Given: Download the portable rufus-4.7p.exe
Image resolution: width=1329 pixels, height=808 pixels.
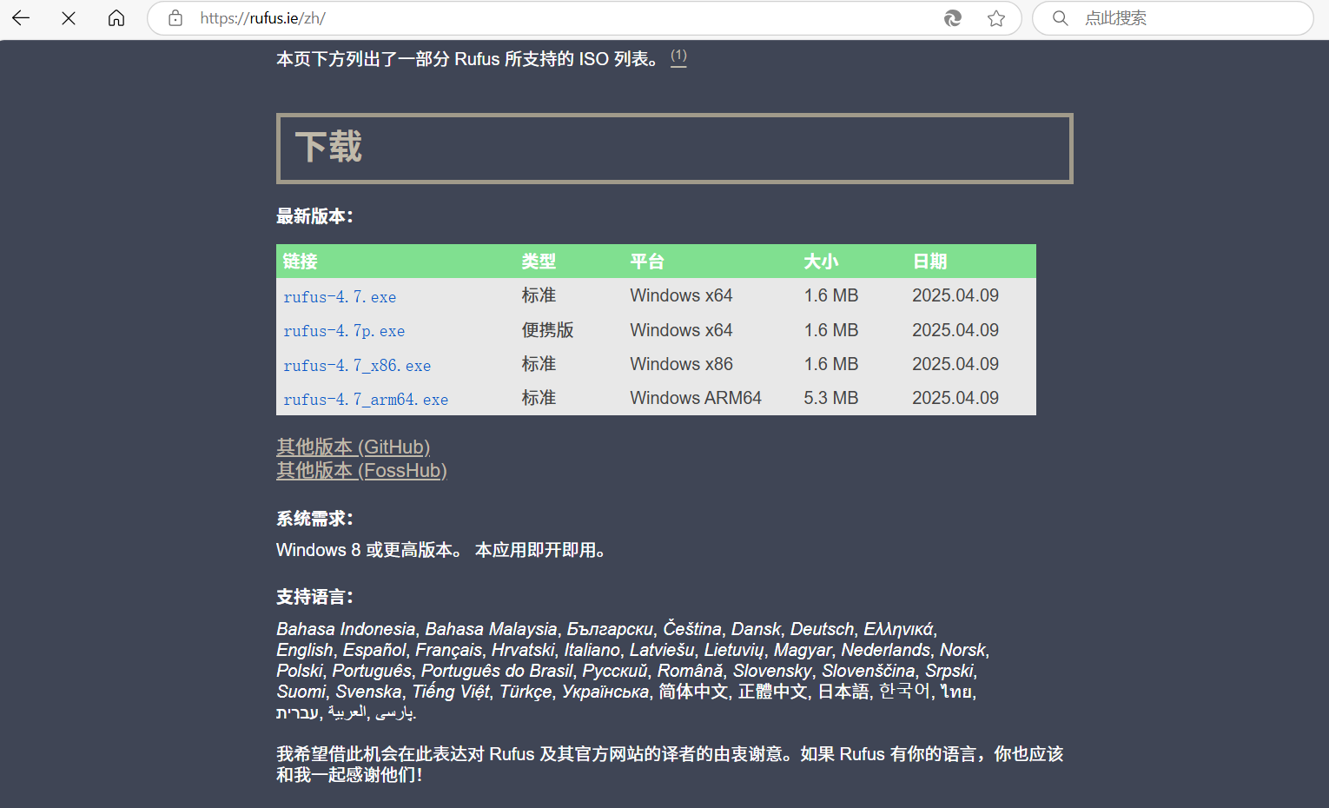Looking at the screenshot, I should coord(344,331).
